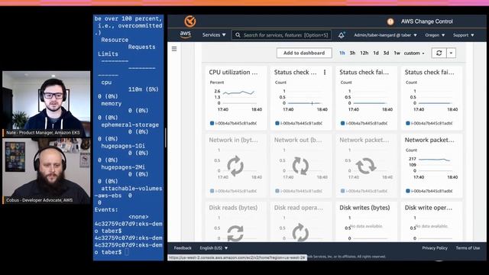The width and height of the screenshot is (489, 275).
Task: Click the AWS logo home icon
Action: 185,34
